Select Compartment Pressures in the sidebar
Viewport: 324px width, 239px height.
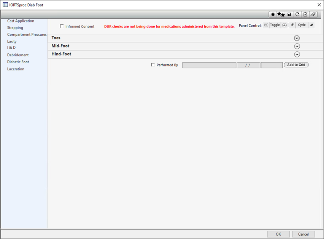click(x=27, y=35)
